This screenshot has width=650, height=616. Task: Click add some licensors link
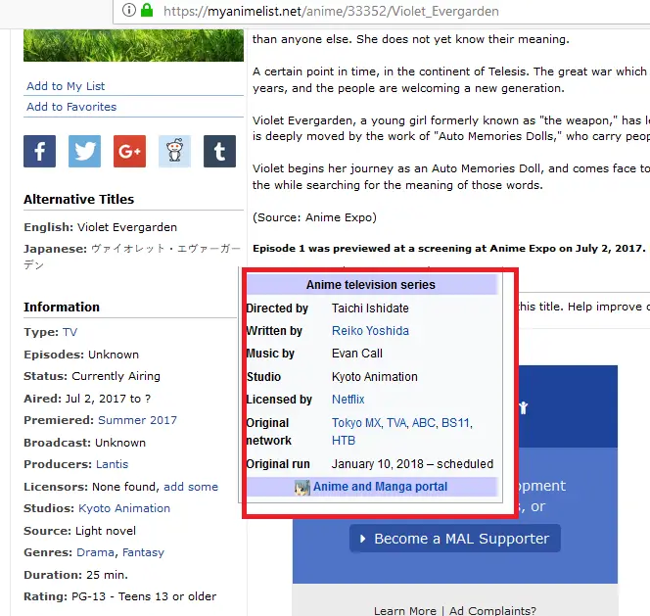coord(191,487)
